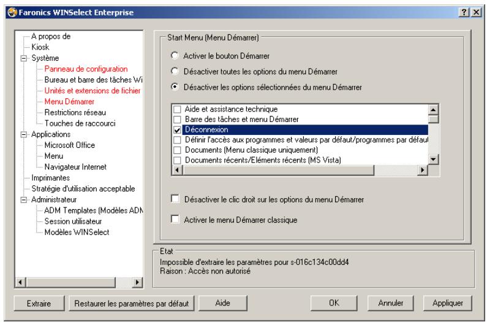Select Panneau de configuration in tree
The height and width of the screenshot is (322, 487).
86,69
